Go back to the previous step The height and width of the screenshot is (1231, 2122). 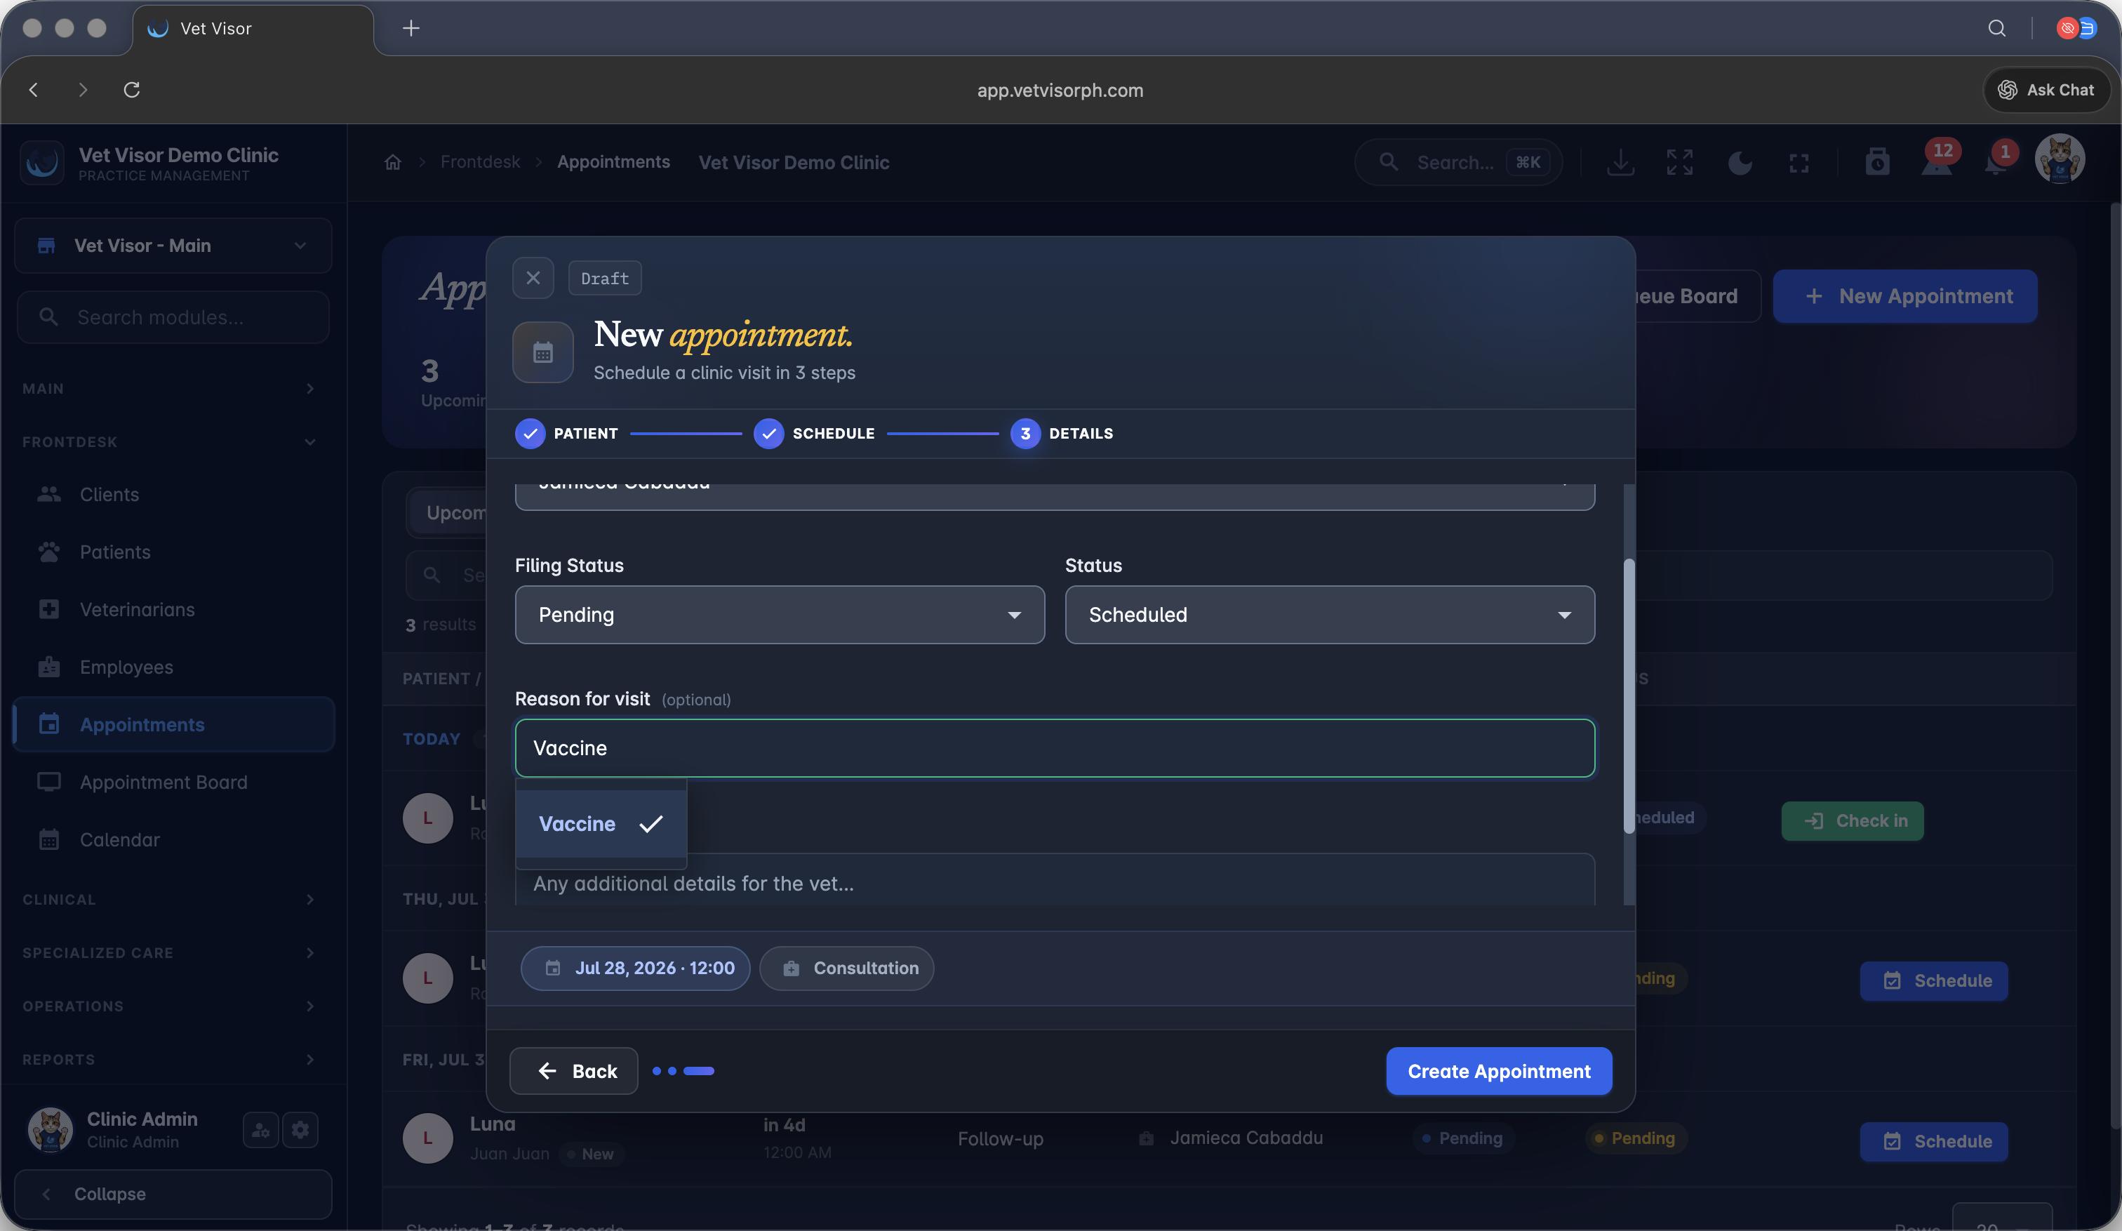(x=574, y=1071)
